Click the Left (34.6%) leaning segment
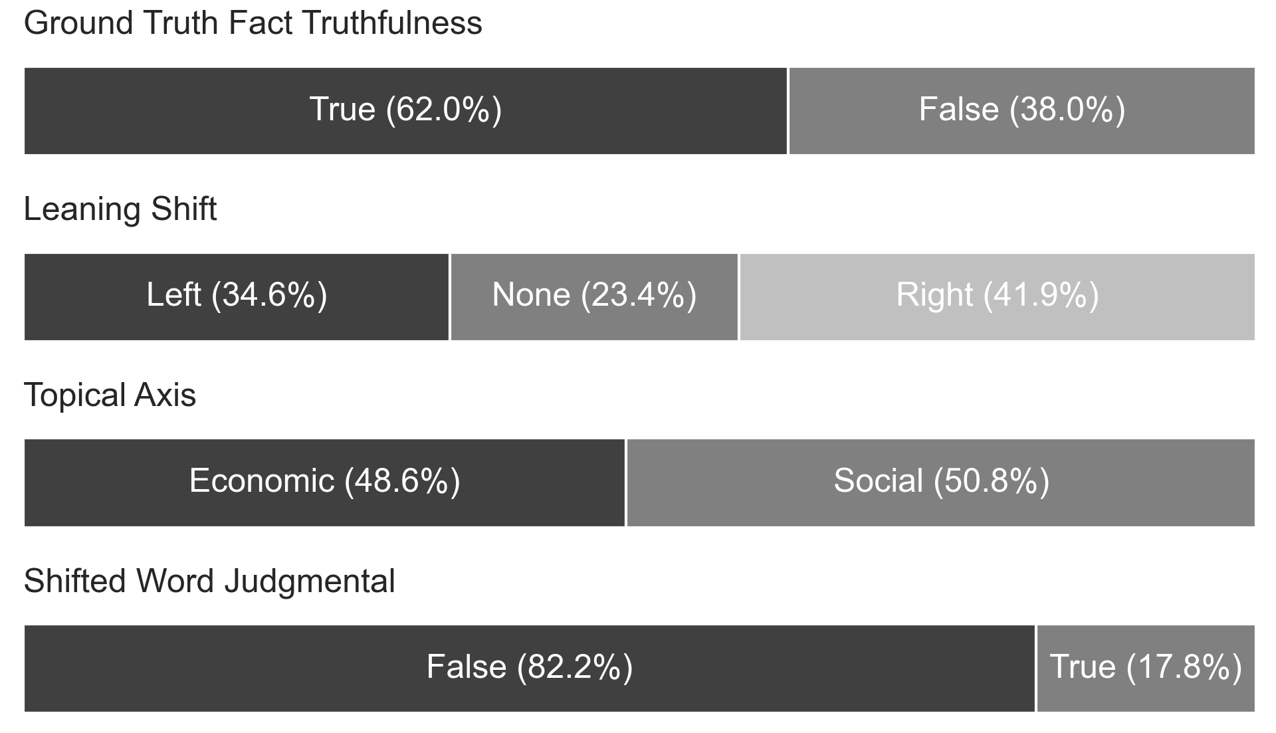 pyautogui.click(x=237, y=296)
